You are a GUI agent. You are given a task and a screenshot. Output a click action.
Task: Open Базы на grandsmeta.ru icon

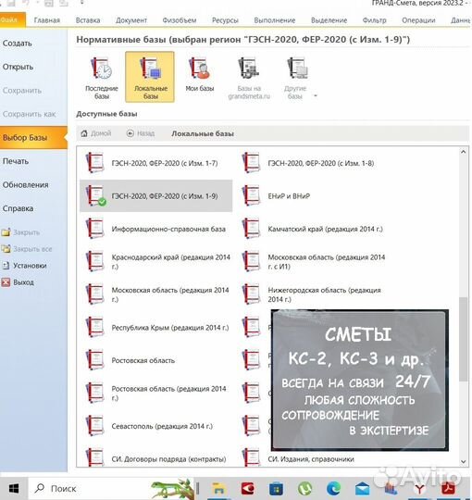249,77
